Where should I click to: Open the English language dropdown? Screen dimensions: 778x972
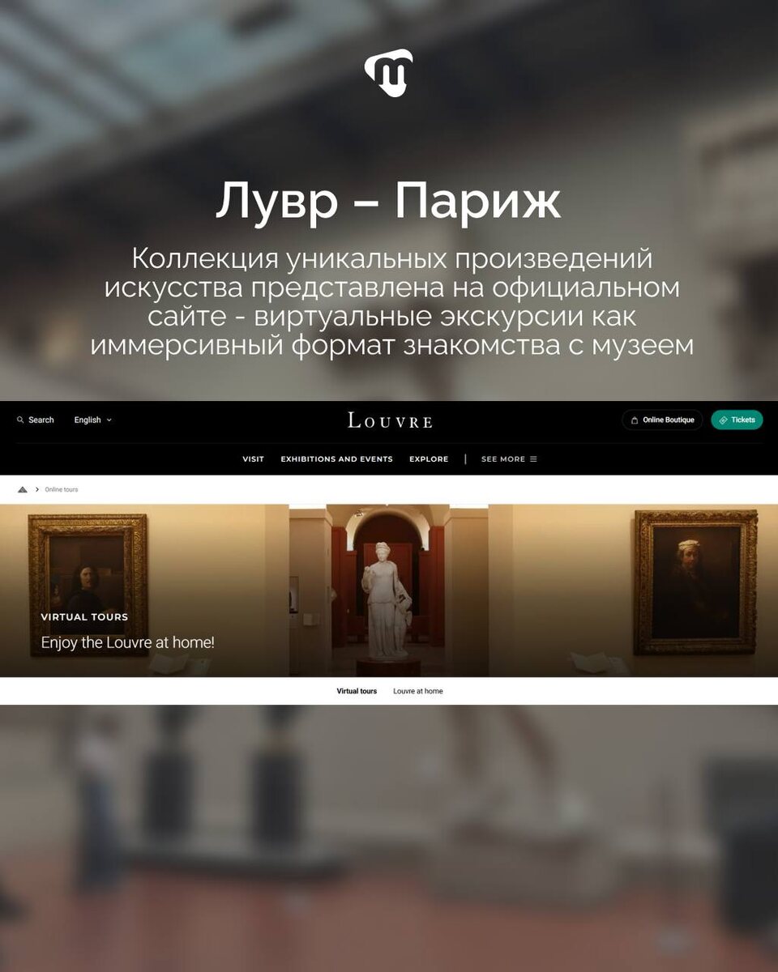pyautogui.click(x=92, y=420)
